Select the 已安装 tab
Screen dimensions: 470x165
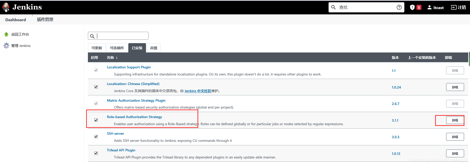137,48
